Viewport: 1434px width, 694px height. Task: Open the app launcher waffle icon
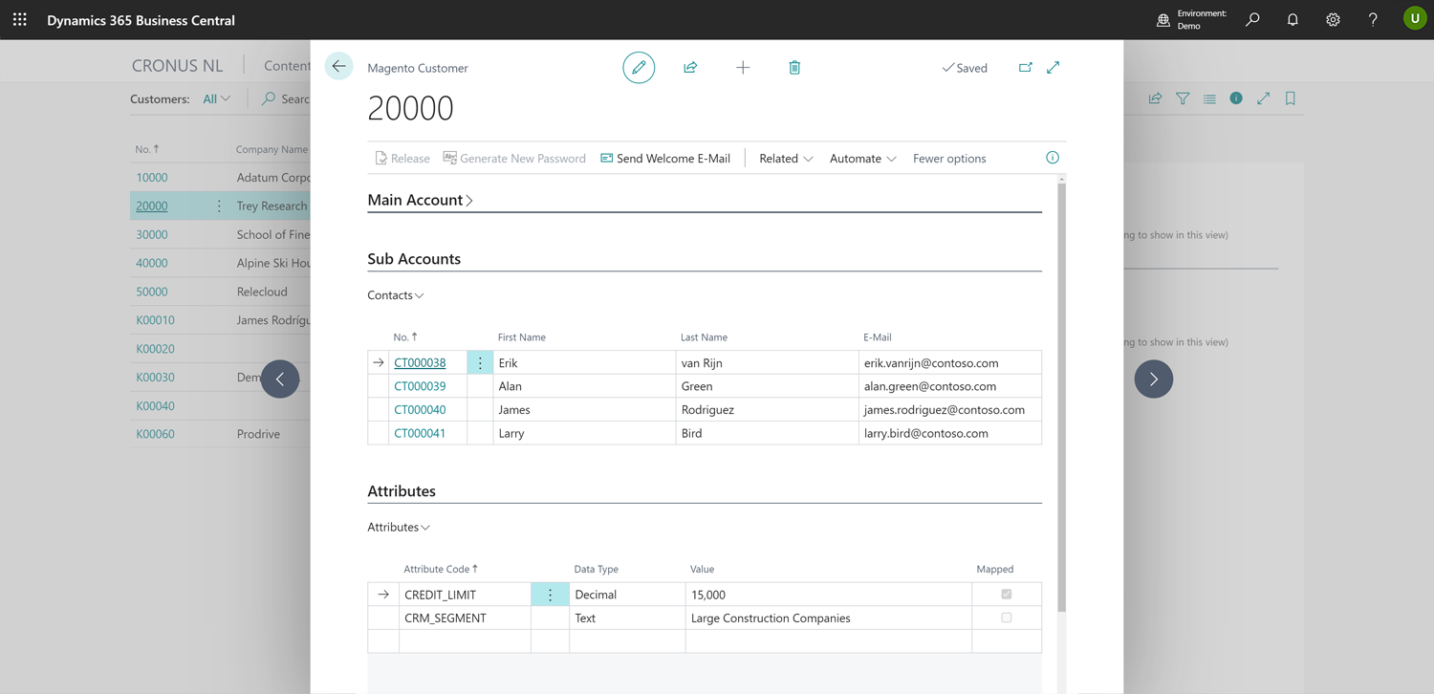(20, 20)
